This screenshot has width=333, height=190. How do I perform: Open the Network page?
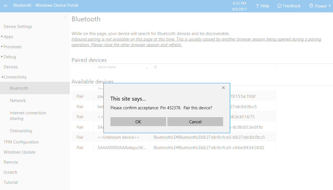point(18,100)
